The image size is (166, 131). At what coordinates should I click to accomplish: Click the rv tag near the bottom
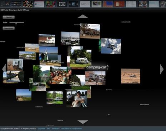[x=109, y=115]
